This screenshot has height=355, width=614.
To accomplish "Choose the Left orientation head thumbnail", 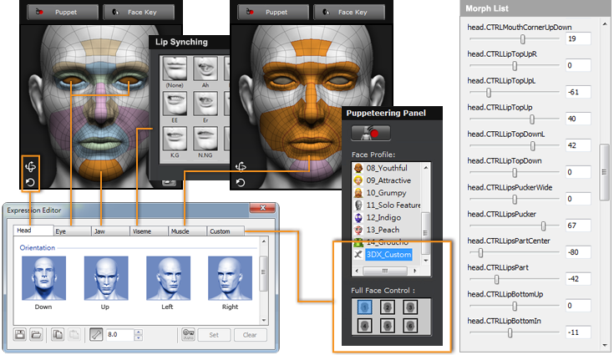I will tap(169, 278).
